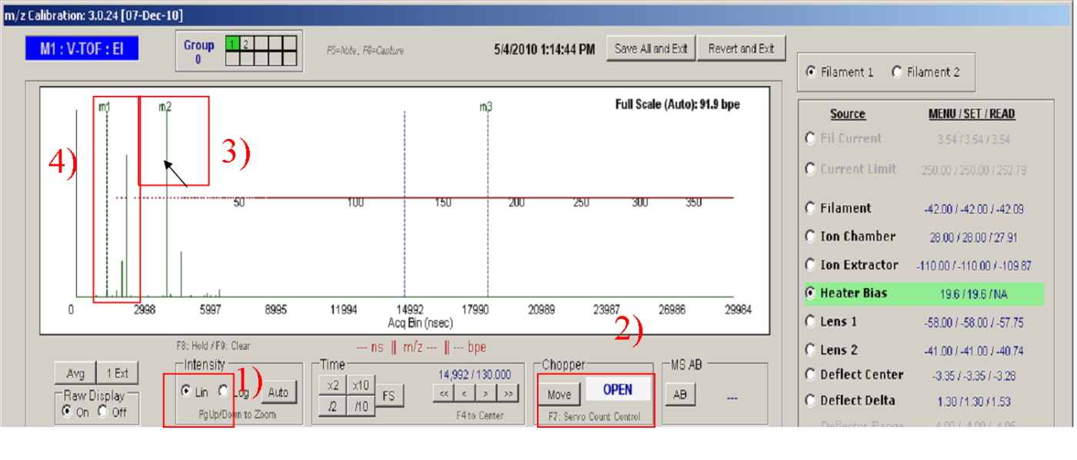Select Filament 2 option
Image resolution: width=1077 pixels, height=460 pixels.
coord(897,72)
